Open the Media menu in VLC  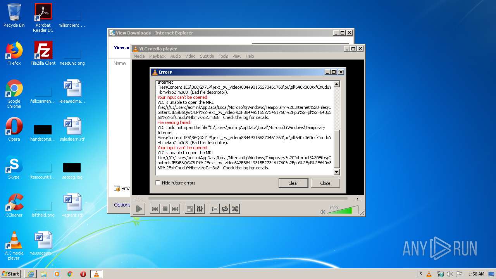point(139,56)
